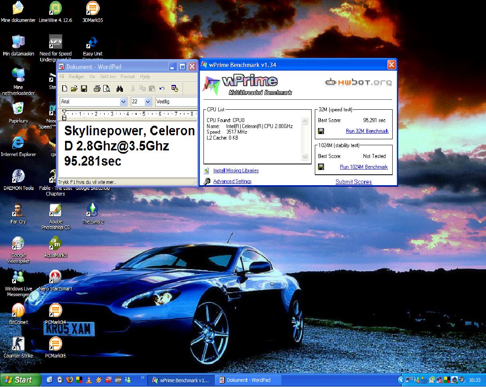Click the binoculars Find icon in WordPad
Viewport: 486px width, 387px height.
coord(119,89)
